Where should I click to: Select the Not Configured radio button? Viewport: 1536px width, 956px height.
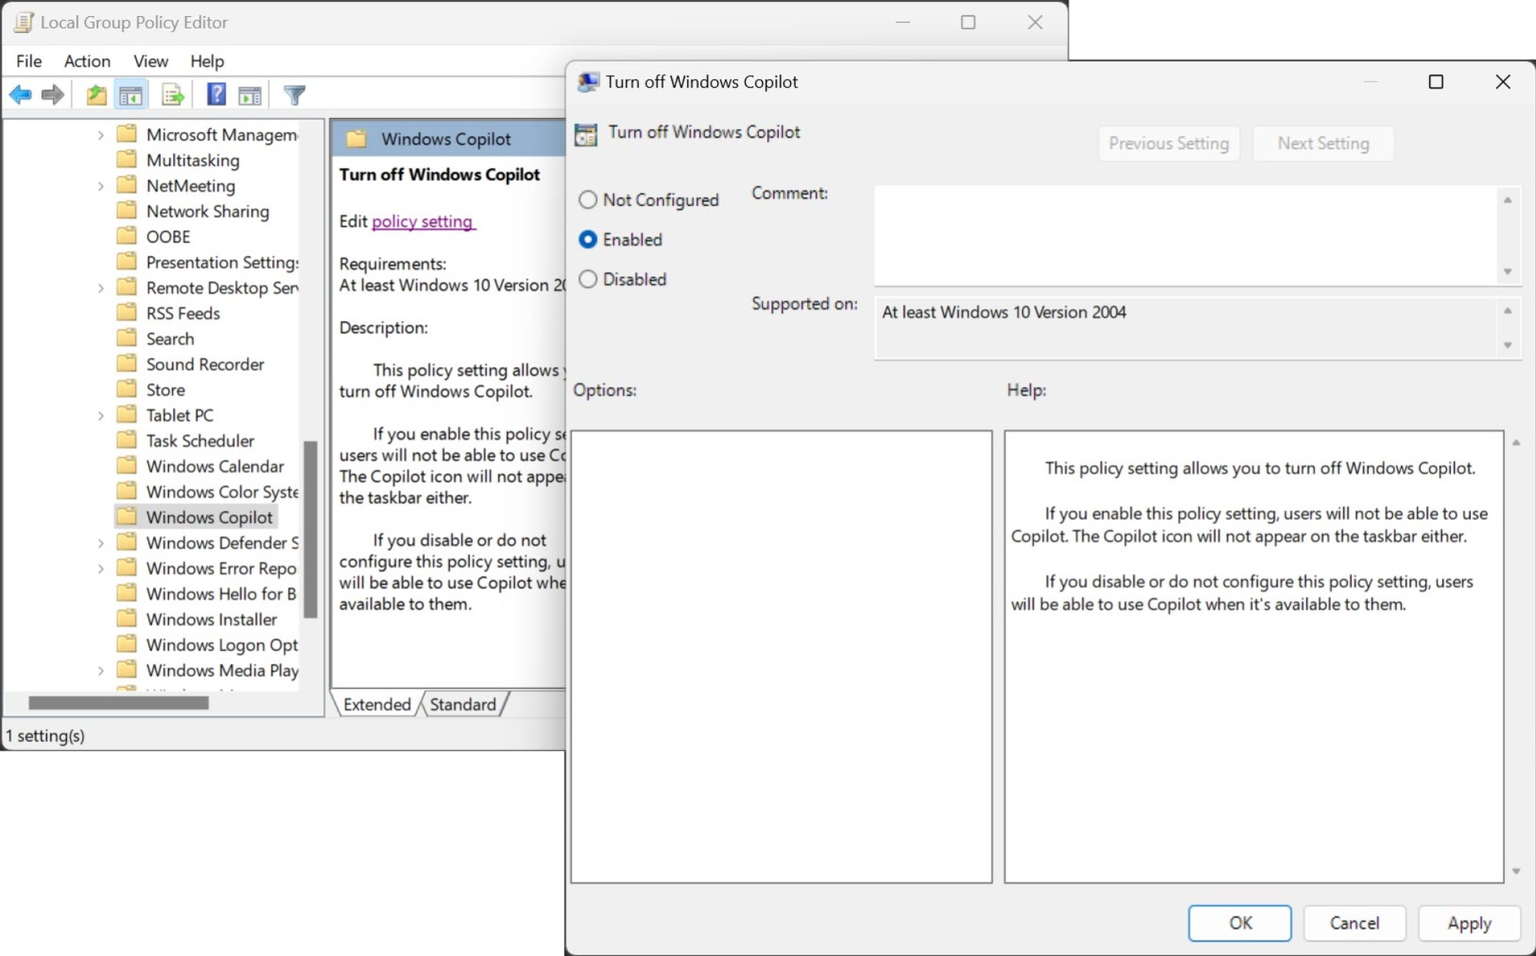coord(588,200)
